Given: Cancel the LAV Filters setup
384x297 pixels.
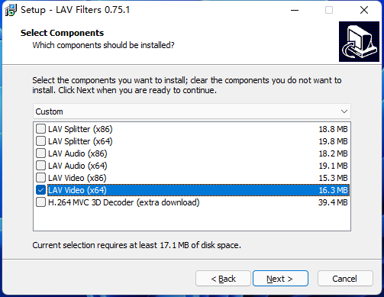Looking at the screenshot, I should 345,279.
